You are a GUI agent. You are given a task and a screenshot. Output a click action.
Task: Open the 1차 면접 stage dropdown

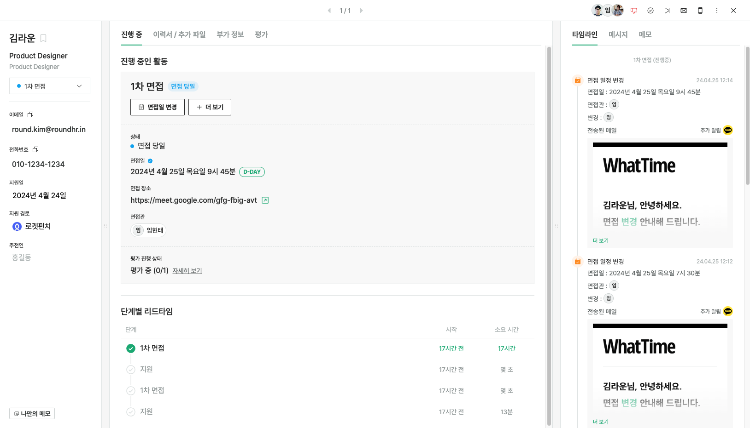point(50,86)
